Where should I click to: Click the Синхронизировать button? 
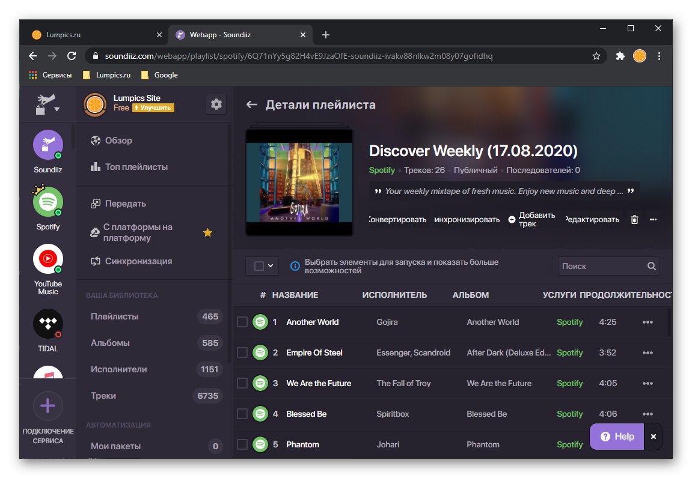coord(467,220)
